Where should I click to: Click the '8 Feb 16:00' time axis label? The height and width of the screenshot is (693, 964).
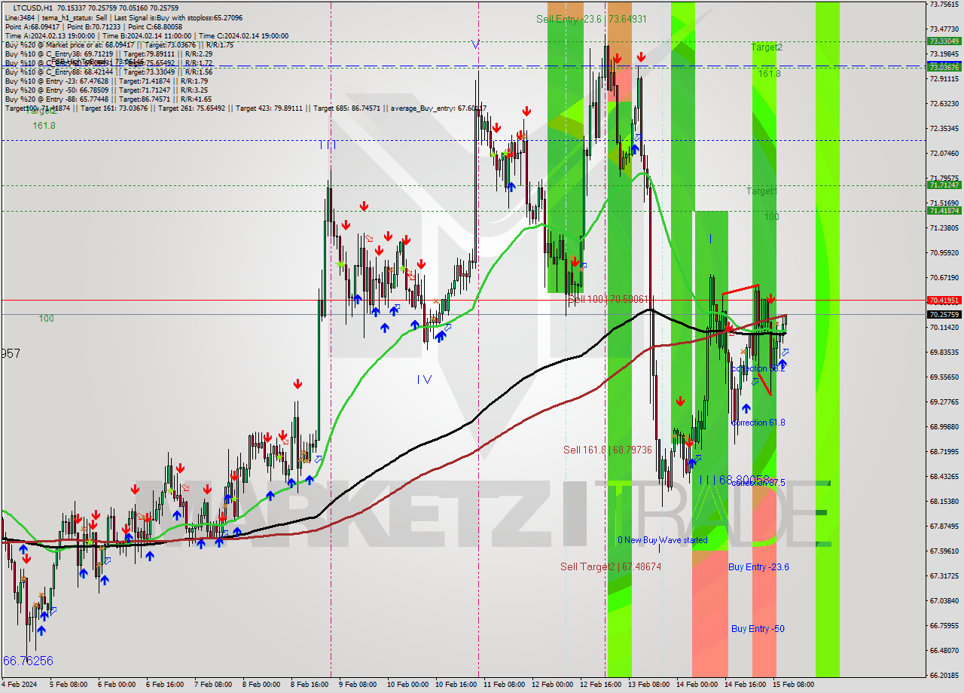pos(310,685)
